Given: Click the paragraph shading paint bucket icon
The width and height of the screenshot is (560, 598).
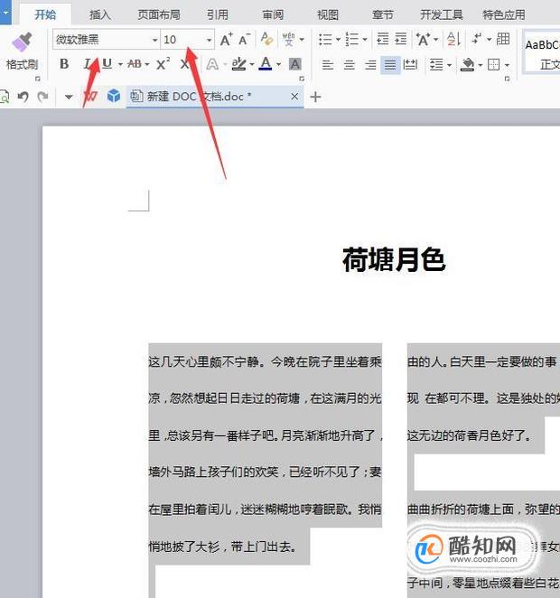Looking at the screenshot, I should pos(467,65).
